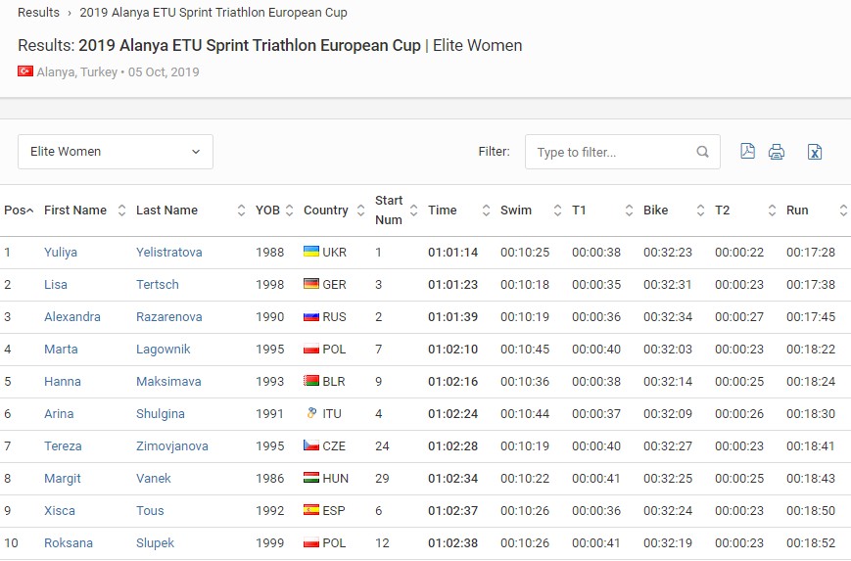Open Lisa Tertsch first name link
The height and width of the screenshot is (561, 851).
pyautogui.click(x=56, y=284)
